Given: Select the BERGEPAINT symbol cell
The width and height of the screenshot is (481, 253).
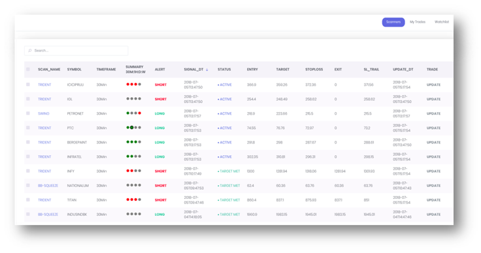Looking at the screenshot, I should [77, 142].
